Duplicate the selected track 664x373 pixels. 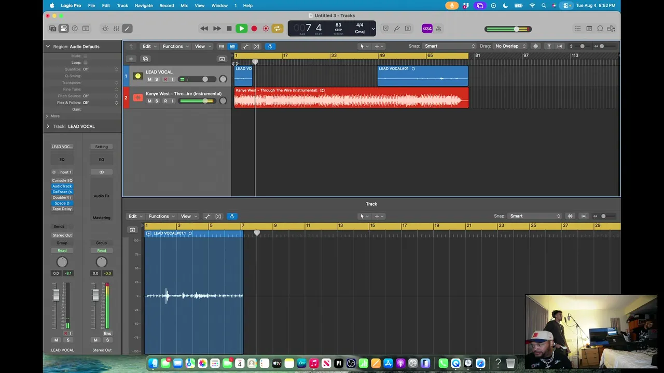pos(145,59)
